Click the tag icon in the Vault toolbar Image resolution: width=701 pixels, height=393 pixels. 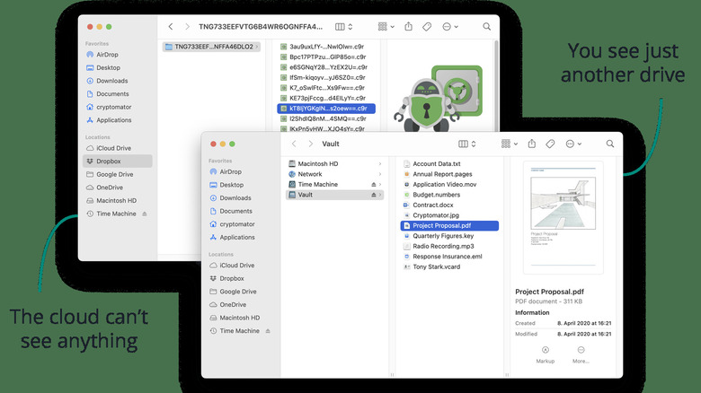[550, 144]
